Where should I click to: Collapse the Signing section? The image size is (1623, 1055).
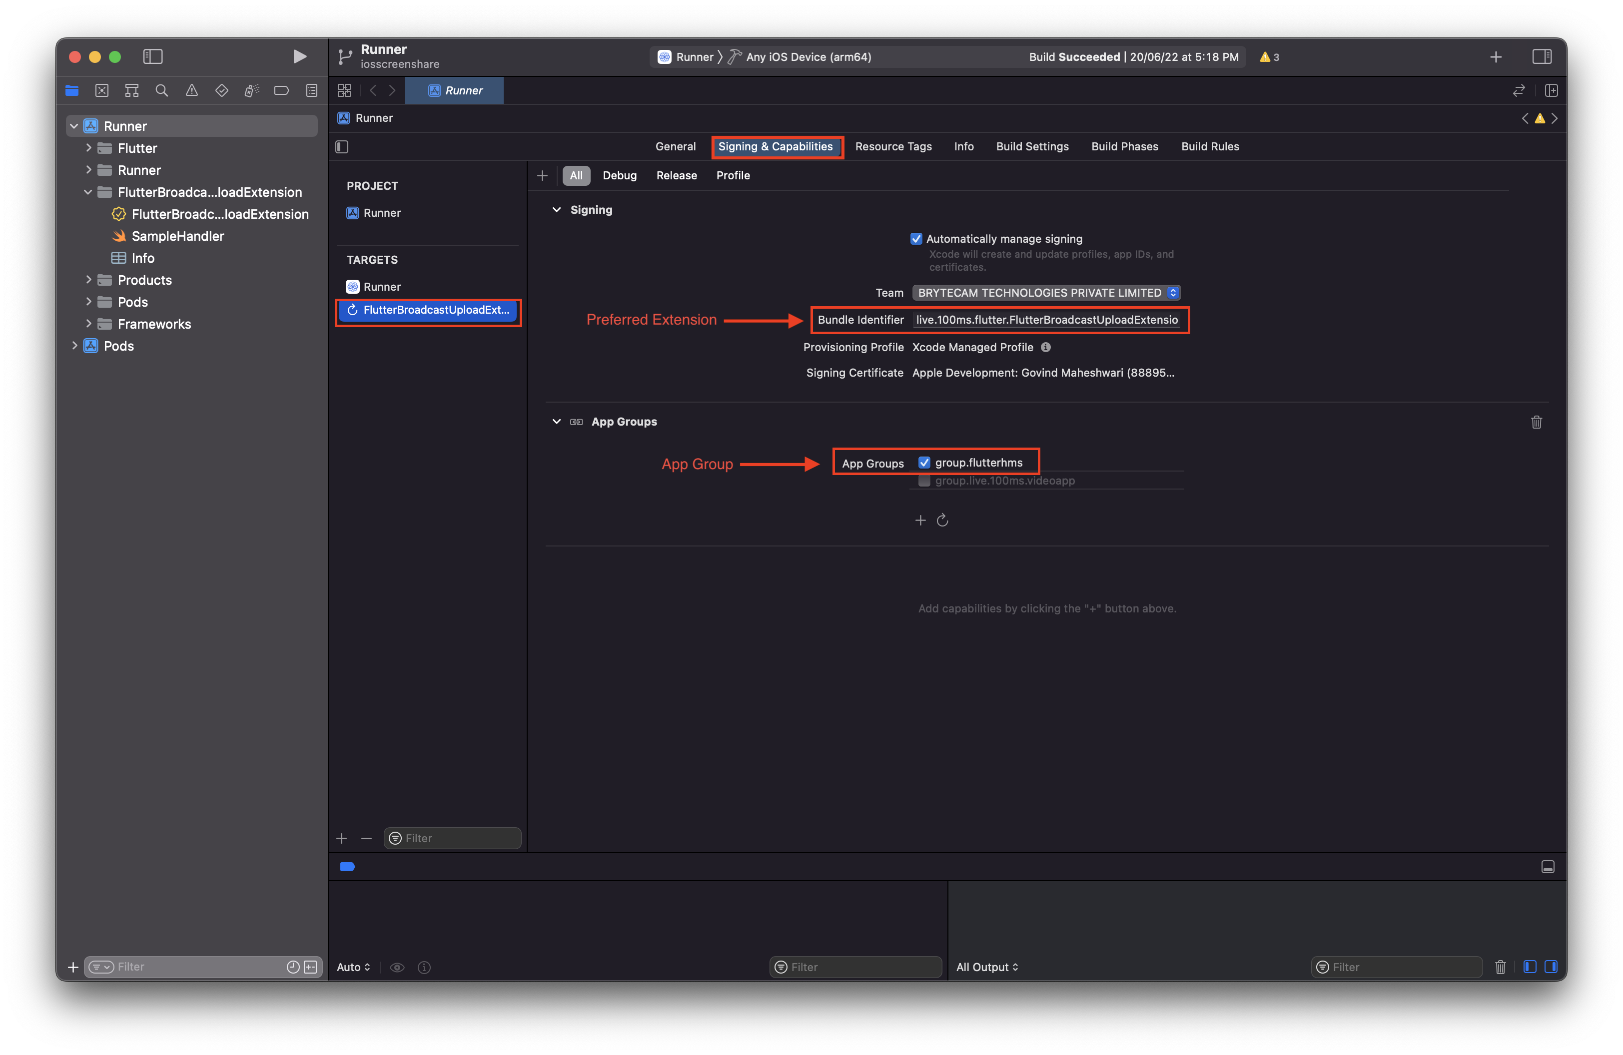(x=557, y=209)
